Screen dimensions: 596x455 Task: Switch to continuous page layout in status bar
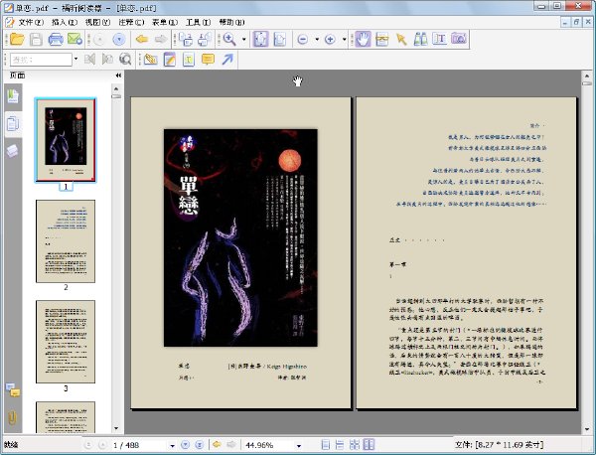(x=340, y=444)
